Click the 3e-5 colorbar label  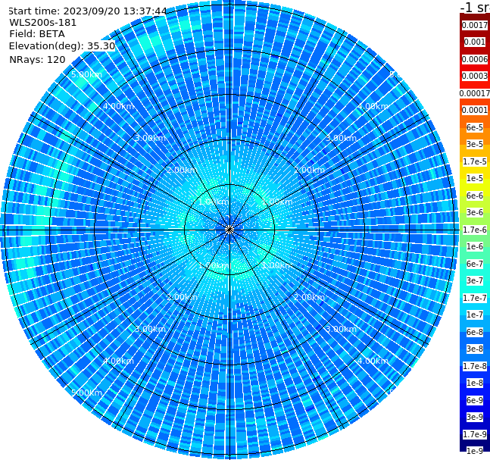(475, 144)
